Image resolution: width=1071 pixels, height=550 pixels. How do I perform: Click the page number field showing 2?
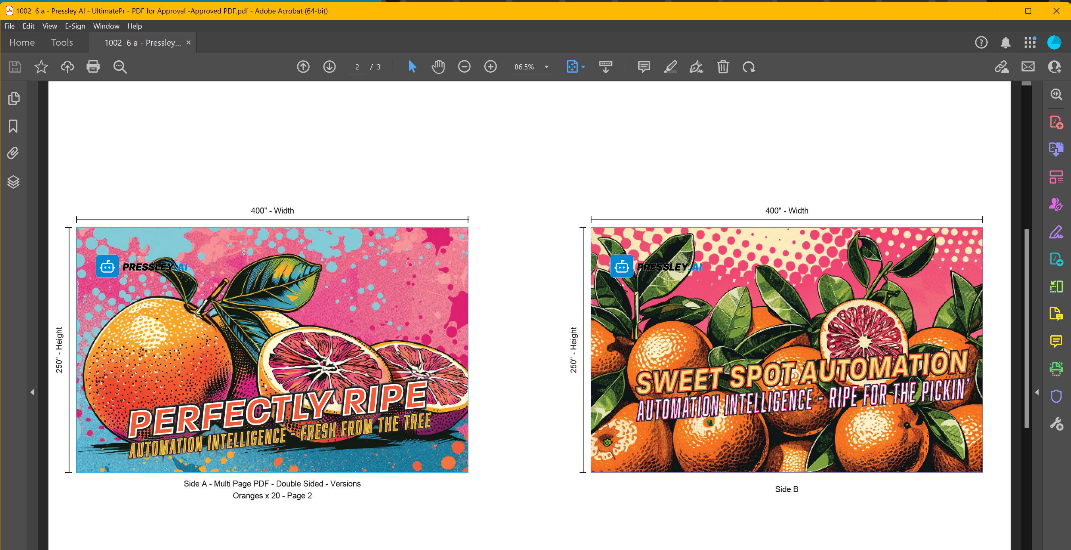357,67
